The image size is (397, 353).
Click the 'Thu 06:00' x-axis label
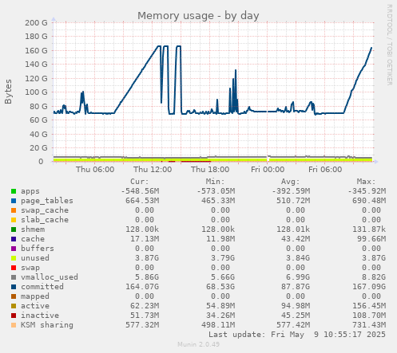95,170
